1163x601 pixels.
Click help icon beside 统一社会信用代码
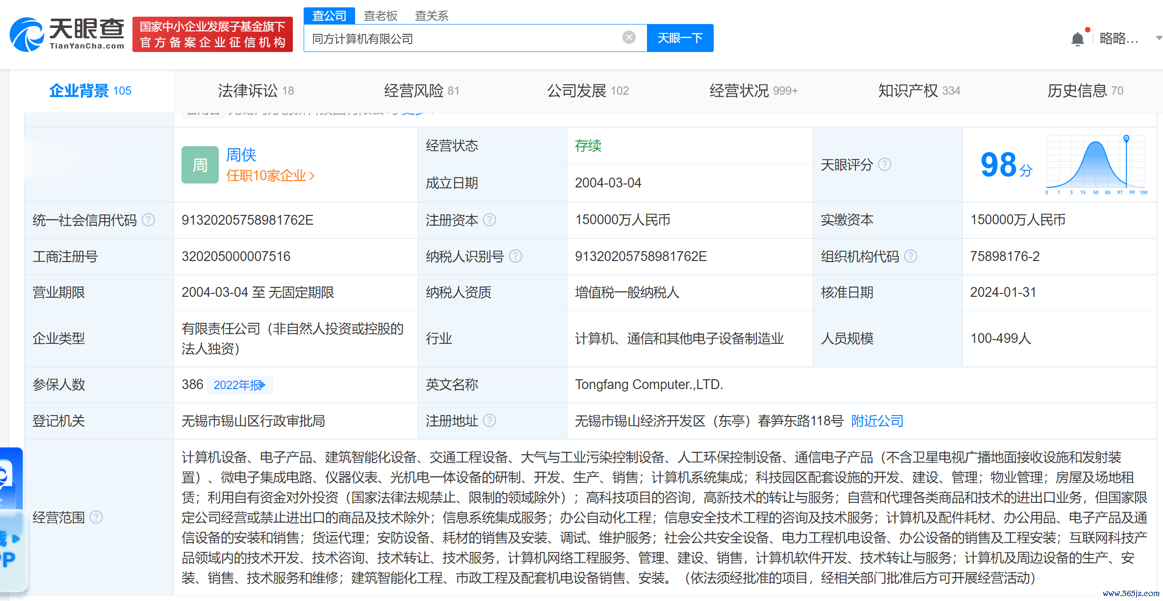click(148, 220)
